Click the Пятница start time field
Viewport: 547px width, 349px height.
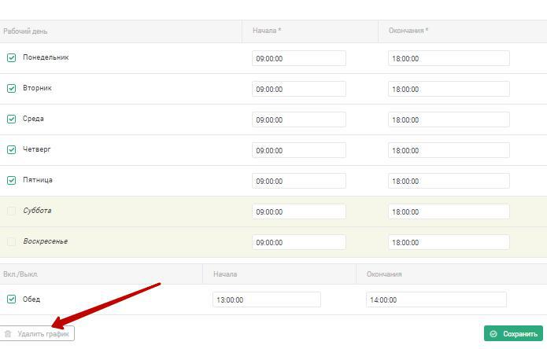pos(299,181)
